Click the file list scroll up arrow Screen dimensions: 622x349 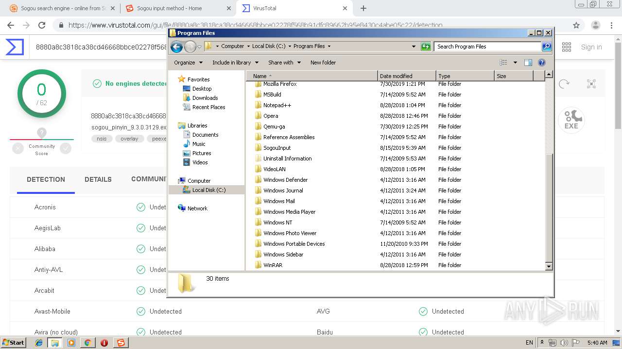tap(549, 75)
